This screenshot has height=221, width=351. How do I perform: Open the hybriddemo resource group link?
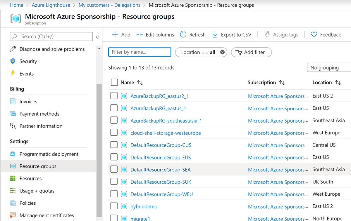(144, 206)
